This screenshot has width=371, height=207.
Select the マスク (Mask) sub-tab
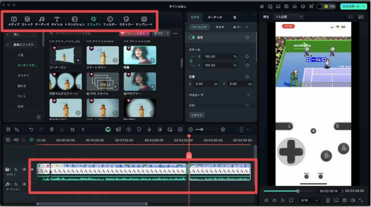[x=220, y=26]
